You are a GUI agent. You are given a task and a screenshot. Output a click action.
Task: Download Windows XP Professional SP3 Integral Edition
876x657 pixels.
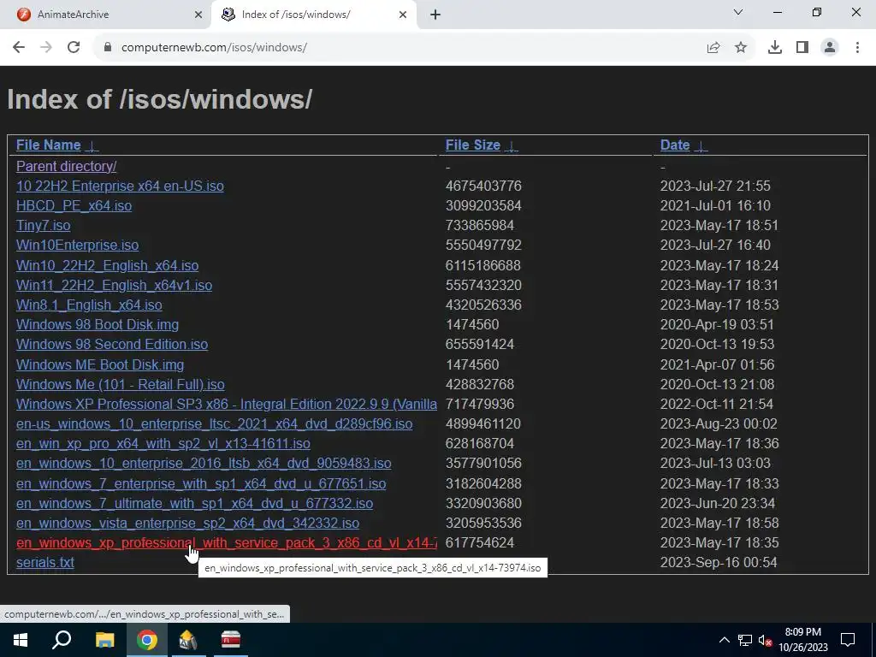226,404
